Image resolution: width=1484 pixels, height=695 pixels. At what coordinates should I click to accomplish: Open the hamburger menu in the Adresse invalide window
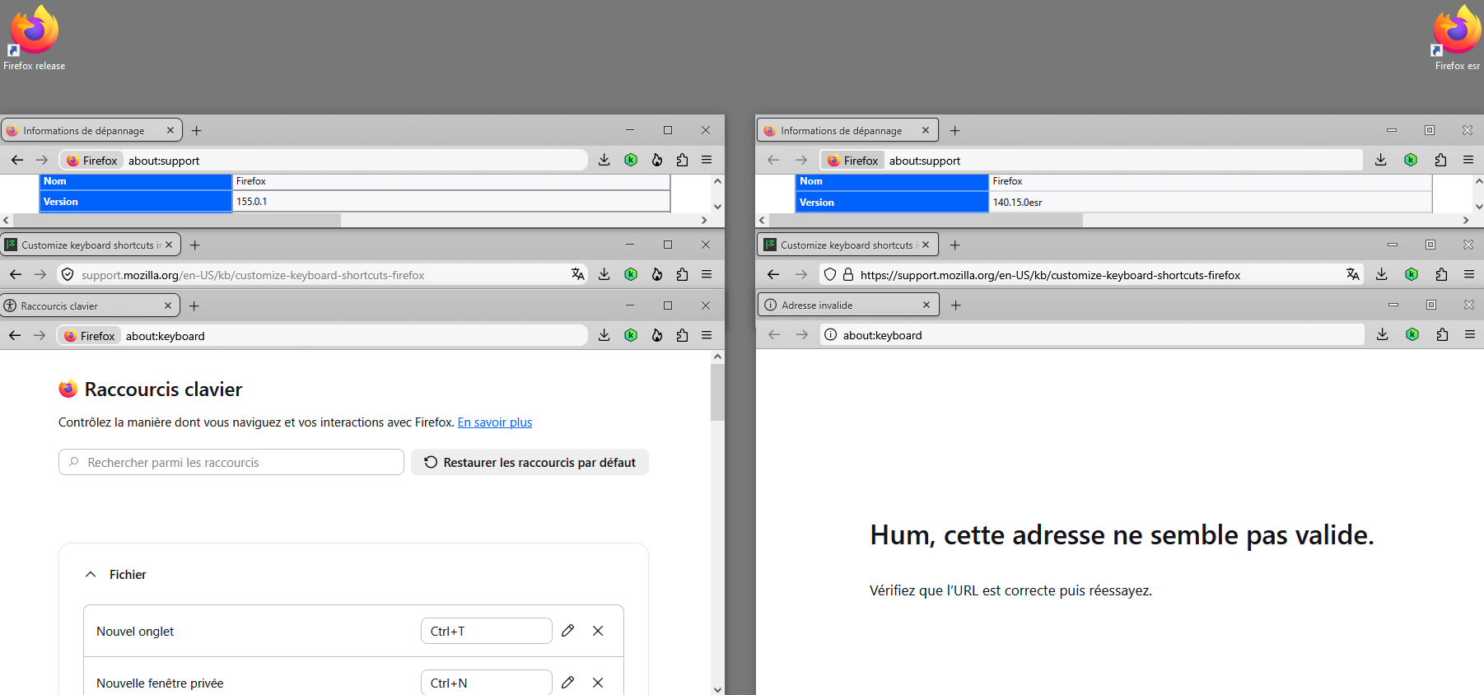(1470, 334)
